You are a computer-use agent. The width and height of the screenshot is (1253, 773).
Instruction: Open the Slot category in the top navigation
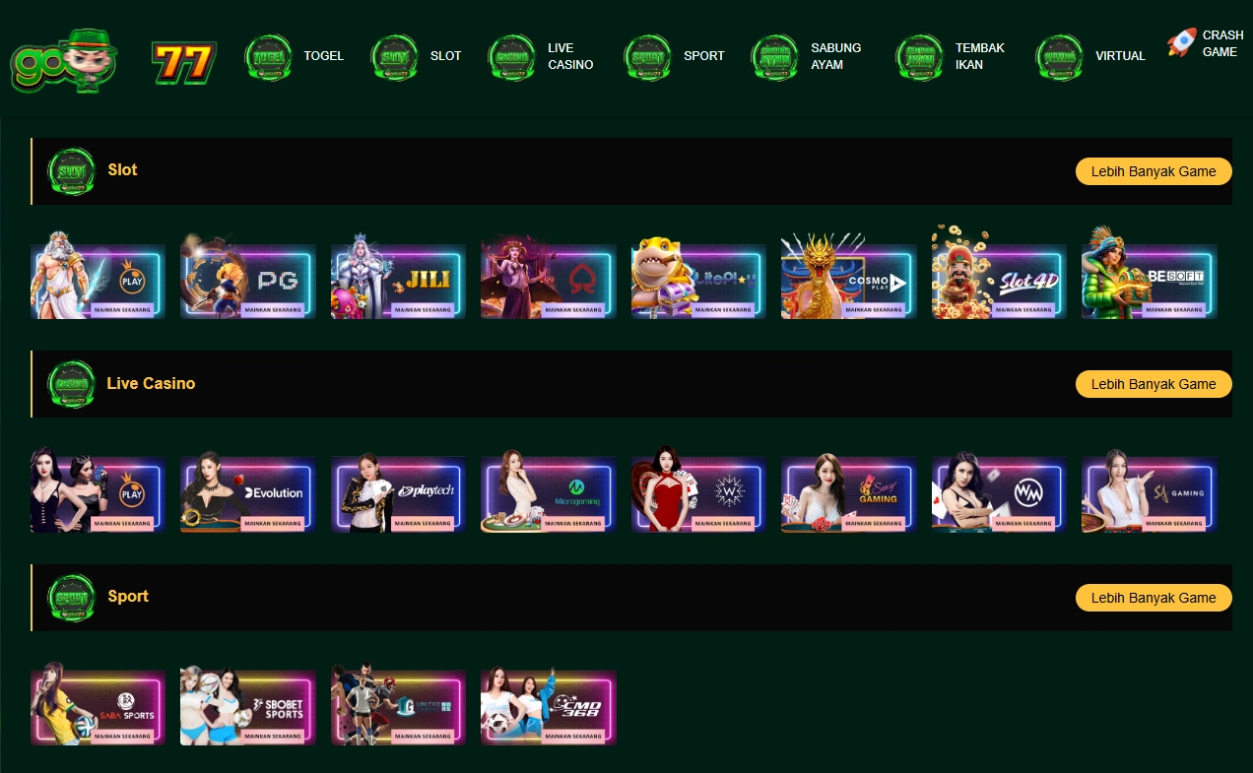pyautogui.click(x=416, y=56)
